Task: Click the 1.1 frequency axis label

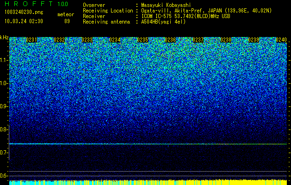Action: coord(3,60)
